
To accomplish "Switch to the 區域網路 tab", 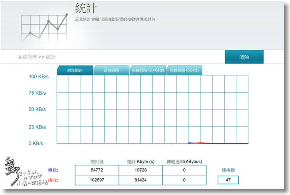I will tap(112, 70).
